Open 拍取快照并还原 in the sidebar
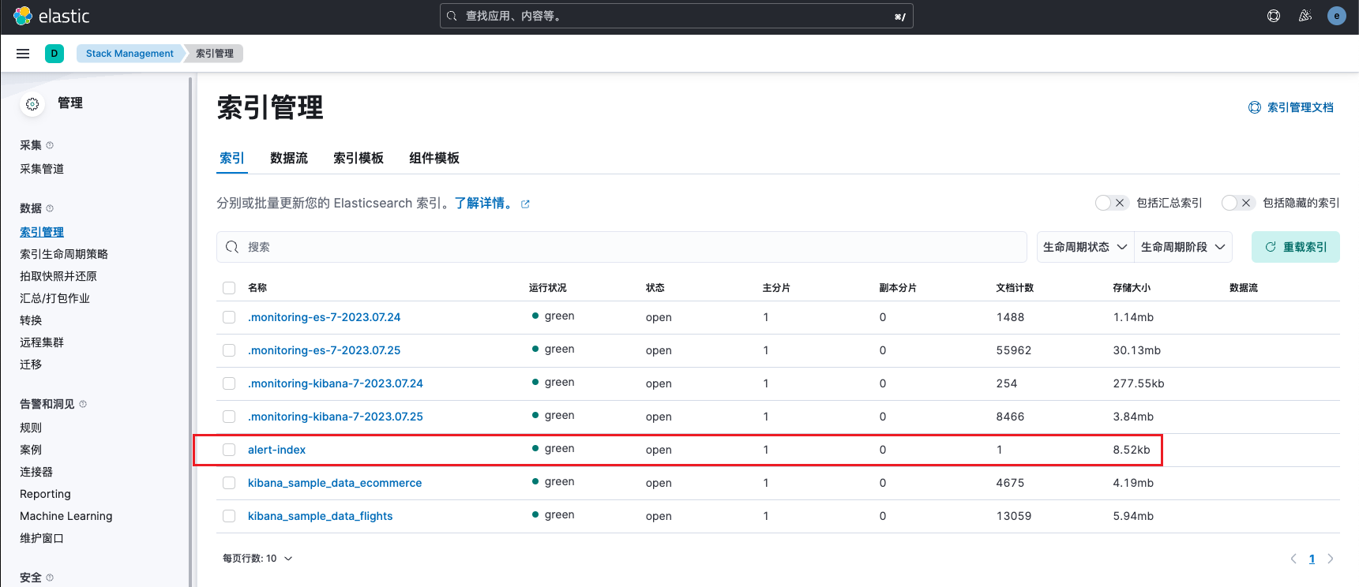This screenshot has width=1359, height=587. pos(58,276)
